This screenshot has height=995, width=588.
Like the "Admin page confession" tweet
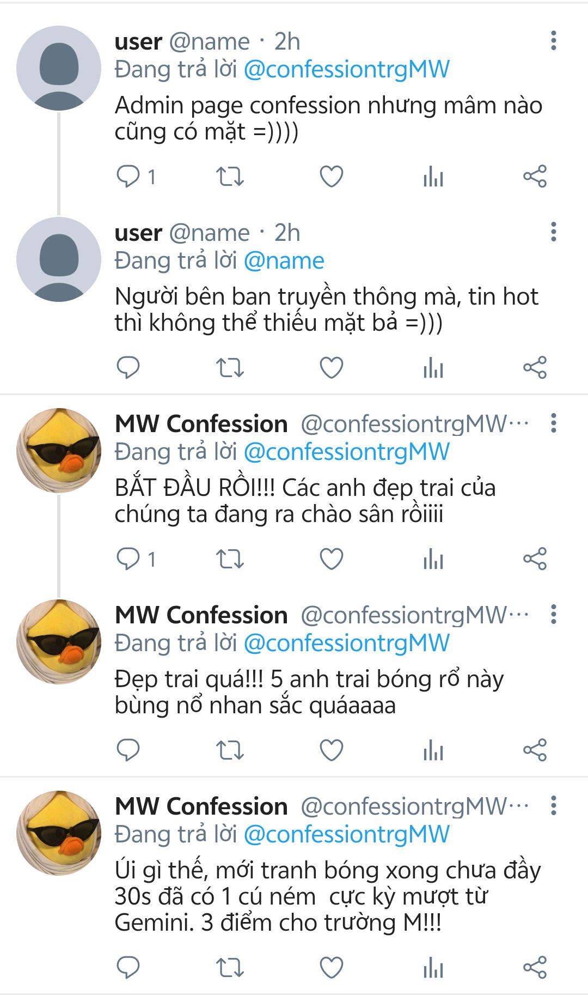pyautogui.click(x=331, y=177)
